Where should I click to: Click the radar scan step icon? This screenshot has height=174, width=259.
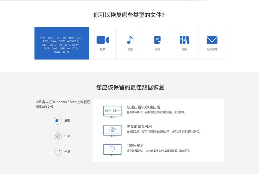[58, 136]
